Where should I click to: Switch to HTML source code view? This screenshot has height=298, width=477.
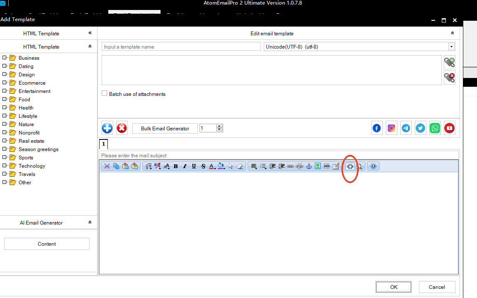(350, 166)
